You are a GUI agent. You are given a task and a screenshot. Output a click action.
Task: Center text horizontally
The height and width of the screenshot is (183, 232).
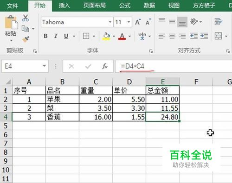[x=172, y=36]
